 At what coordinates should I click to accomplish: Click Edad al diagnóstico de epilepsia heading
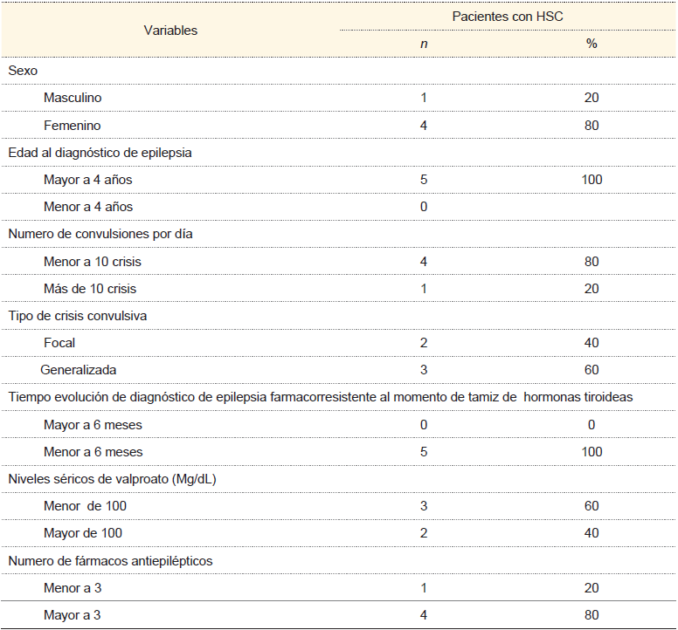point(100,152)
